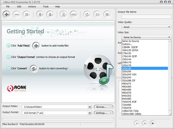This screenshot has height=129, width=174.
Task: Select 1920x1080 1080p size
Action: (x=145, y=114)
